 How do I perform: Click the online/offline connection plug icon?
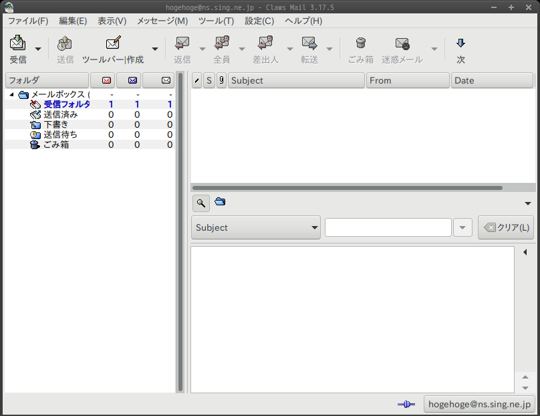(x=406, y=404)
